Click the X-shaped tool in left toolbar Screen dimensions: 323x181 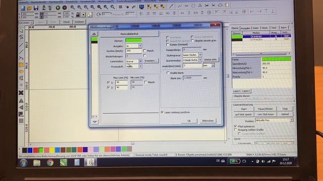pos(21,93)
